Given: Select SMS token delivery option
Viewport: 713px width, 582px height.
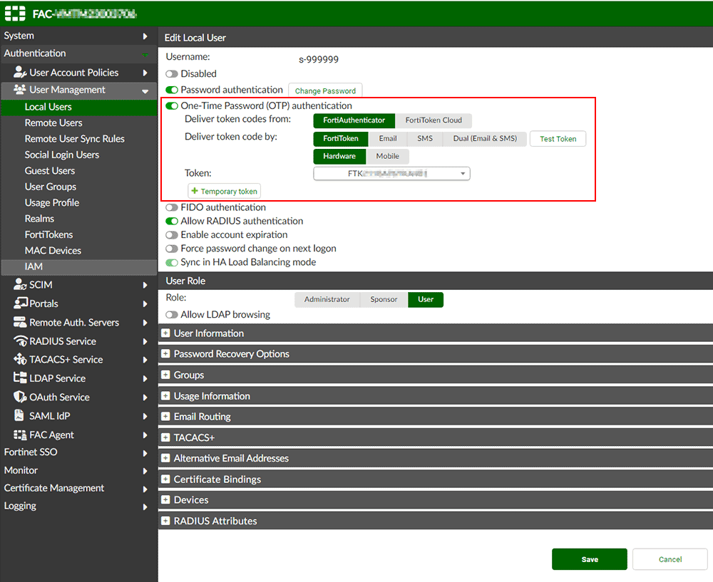Looking at the screenshot, I should pos(425,139).
